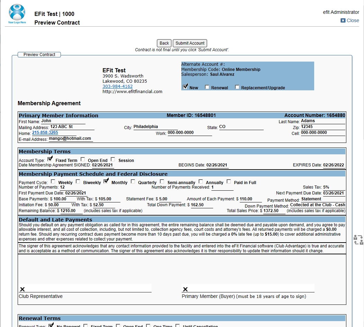Click the Sales Tax 5% value

pos(326,187)
